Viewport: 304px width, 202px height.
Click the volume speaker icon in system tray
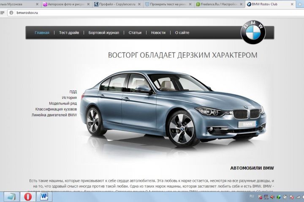click(272, 197)
